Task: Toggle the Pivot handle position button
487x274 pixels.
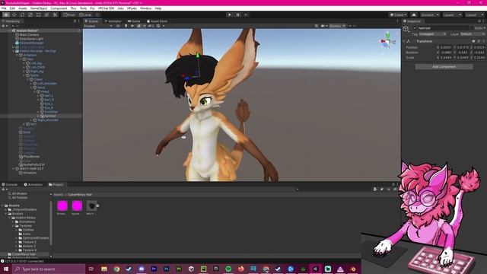Action: [69, 14]
